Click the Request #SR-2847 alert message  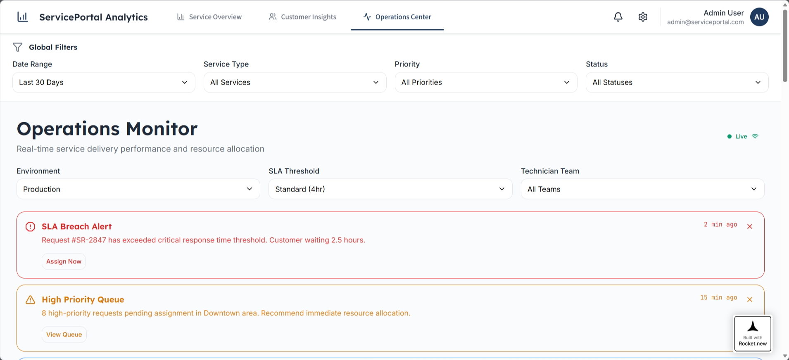point(203,240)
